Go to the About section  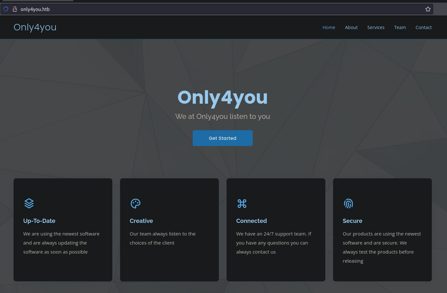pyautogui.click(x=351, y=27)
